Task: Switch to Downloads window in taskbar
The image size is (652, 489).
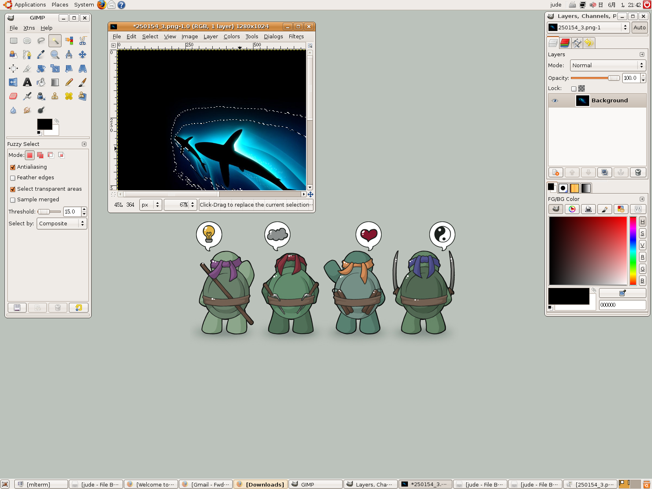Action: click(x=261, y=484)
